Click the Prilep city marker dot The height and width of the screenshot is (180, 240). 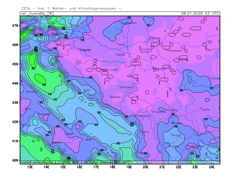pyautogui.click(x=172, y=134)
